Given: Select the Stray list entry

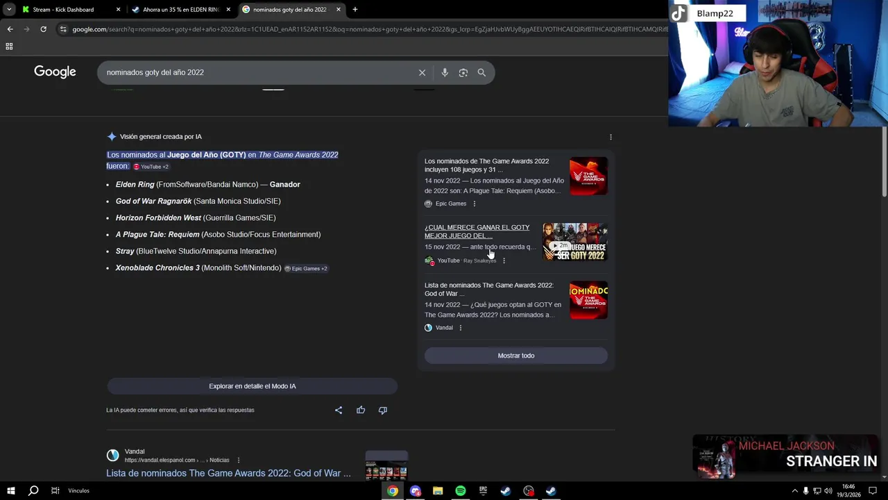Looking at the screenshot, I should [196, 251].
